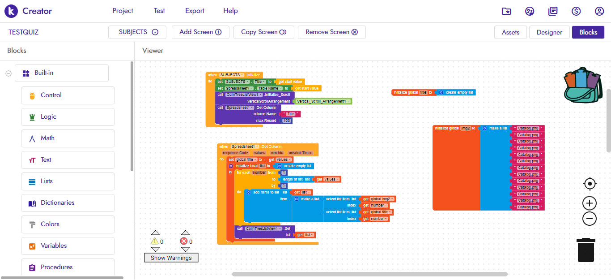Open the starred project folder icon
The width and height of the screenshot is (611, 280).
pos(506,11)
